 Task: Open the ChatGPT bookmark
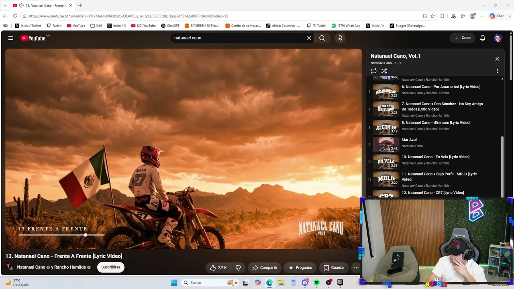(170, 26)
